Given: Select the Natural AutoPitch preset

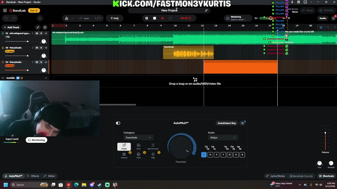Looking at the screenshot, I should (x=124, y=156).
